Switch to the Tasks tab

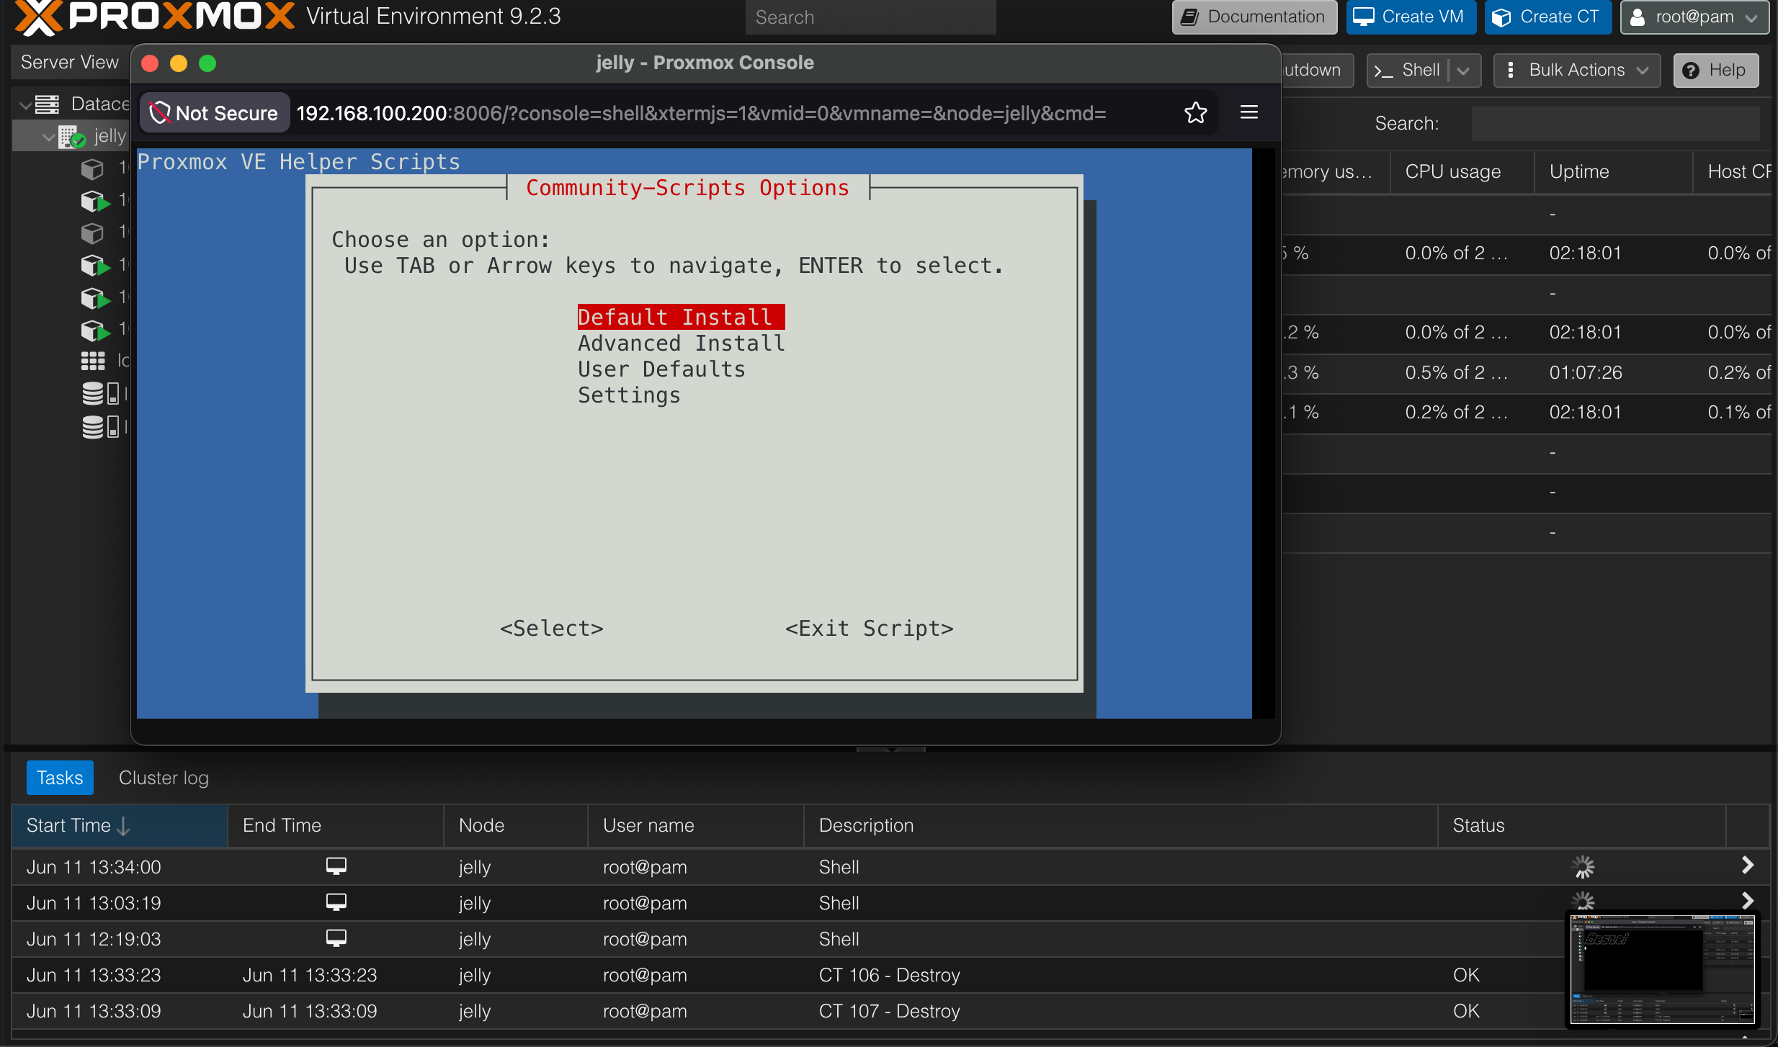60,778
